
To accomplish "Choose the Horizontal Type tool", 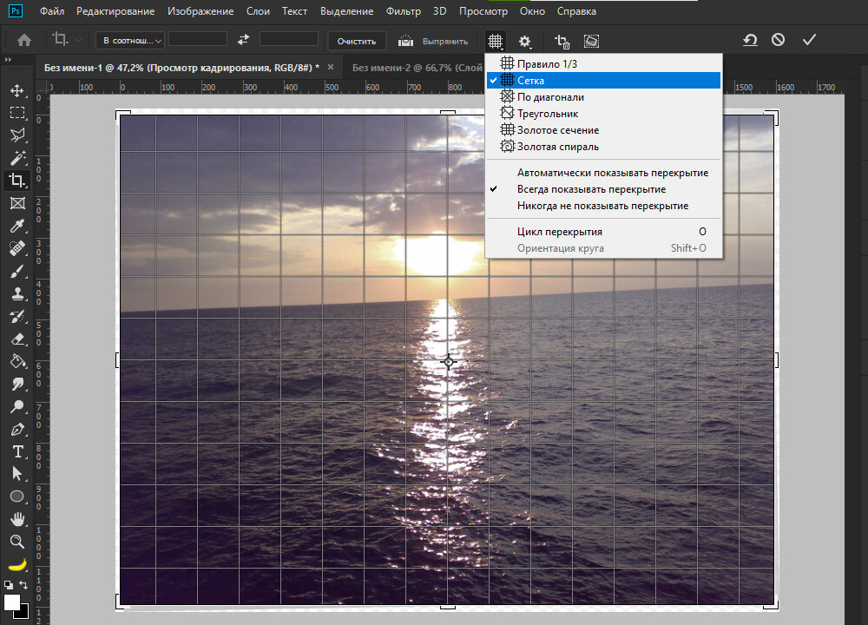I will 16,451.
